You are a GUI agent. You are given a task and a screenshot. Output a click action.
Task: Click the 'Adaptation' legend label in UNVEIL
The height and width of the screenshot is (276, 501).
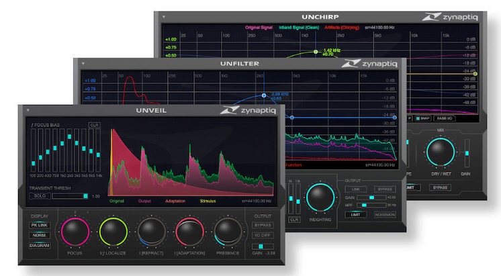click(175, 201)
